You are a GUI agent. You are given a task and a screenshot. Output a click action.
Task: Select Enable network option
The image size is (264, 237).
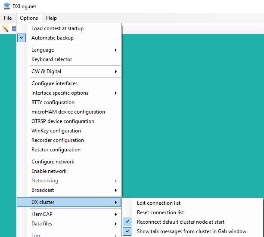[x=69, y=171]
